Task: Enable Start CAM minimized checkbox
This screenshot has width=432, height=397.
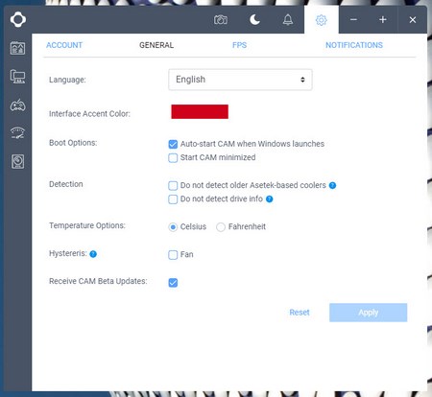Action: 173,158
